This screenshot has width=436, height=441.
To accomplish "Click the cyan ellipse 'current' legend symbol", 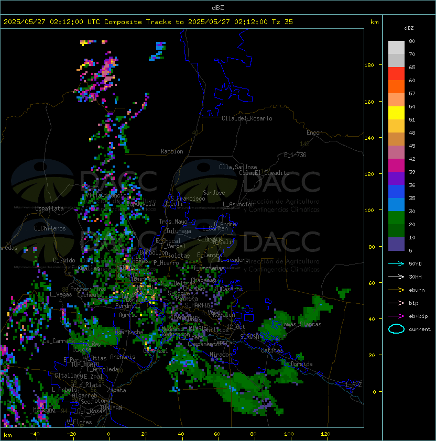I will pyautogui.click(x=396, y=329).
